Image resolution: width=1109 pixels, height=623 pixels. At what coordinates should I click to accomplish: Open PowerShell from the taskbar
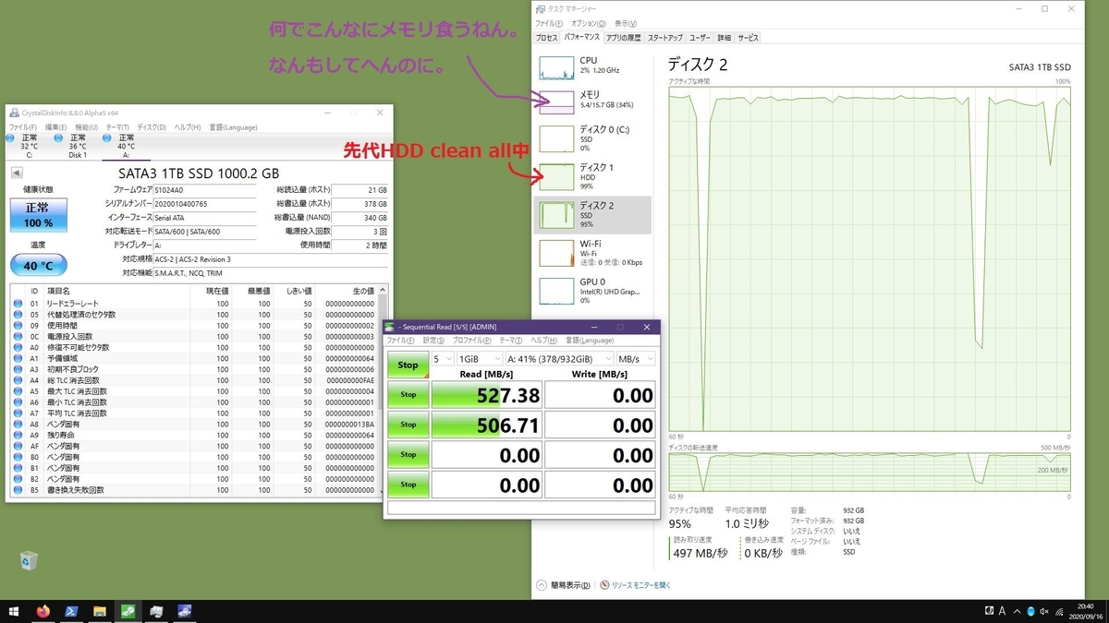70,611
